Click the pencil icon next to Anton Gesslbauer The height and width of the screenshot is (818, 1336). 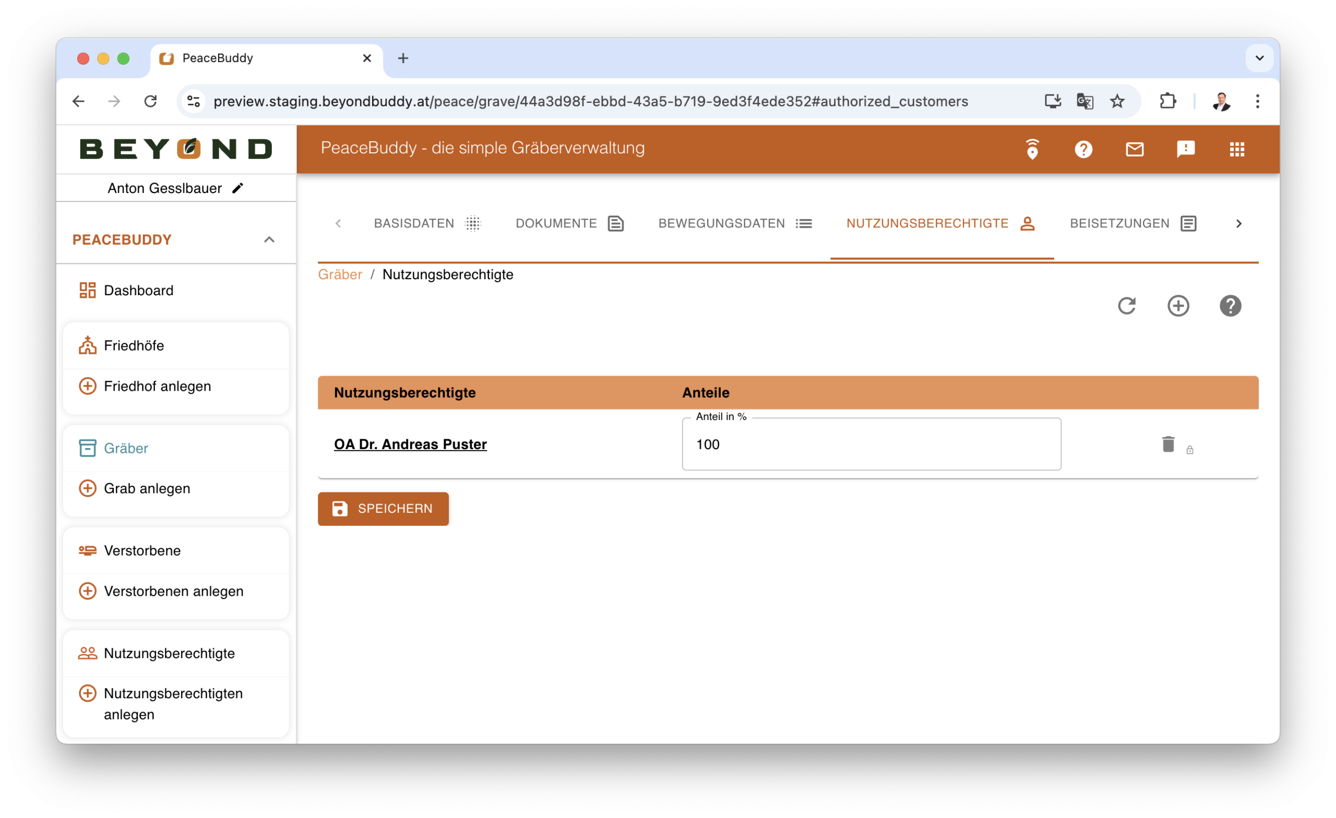[237, 188]
